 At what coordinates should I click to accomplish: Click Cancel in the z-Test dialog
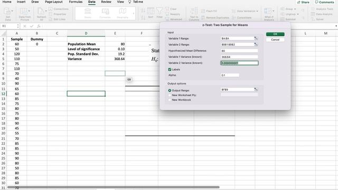(275, 40)
